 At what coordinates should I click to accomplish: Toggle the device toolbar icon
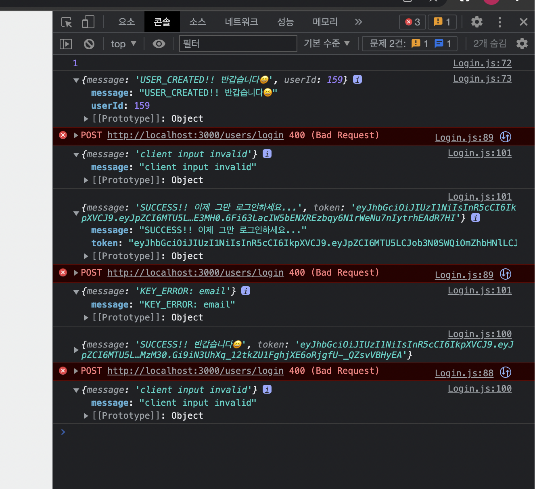pos(88,22)
